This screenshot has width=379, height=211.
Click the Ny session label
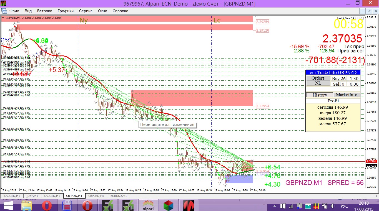coord(84,21)
